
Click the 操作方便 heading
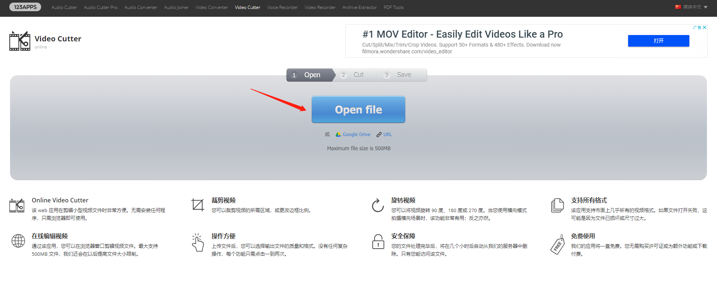[223, 236]
